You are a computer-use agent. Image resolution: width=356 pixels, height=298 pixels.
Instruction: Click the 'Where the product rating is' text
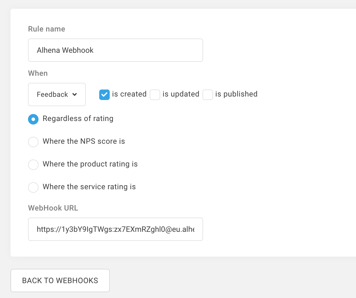90,164
